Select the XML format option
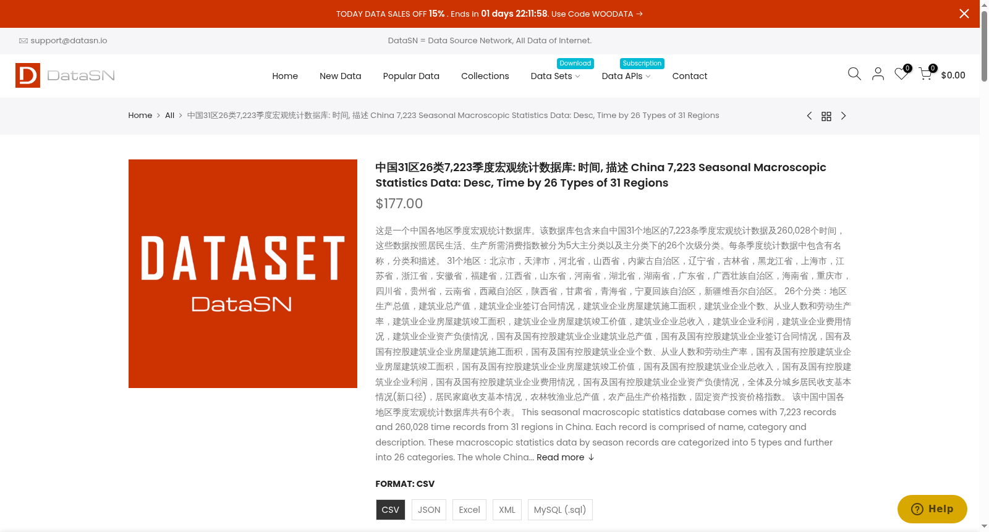 (507, 510)
